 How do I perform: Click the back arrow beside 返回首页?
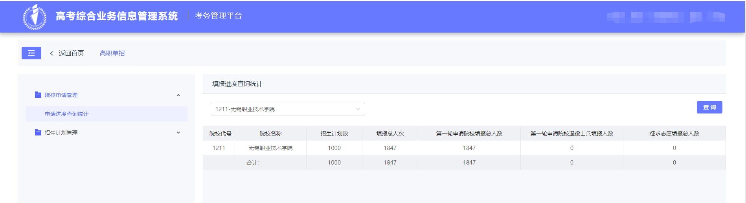click(x=51, y=53)
